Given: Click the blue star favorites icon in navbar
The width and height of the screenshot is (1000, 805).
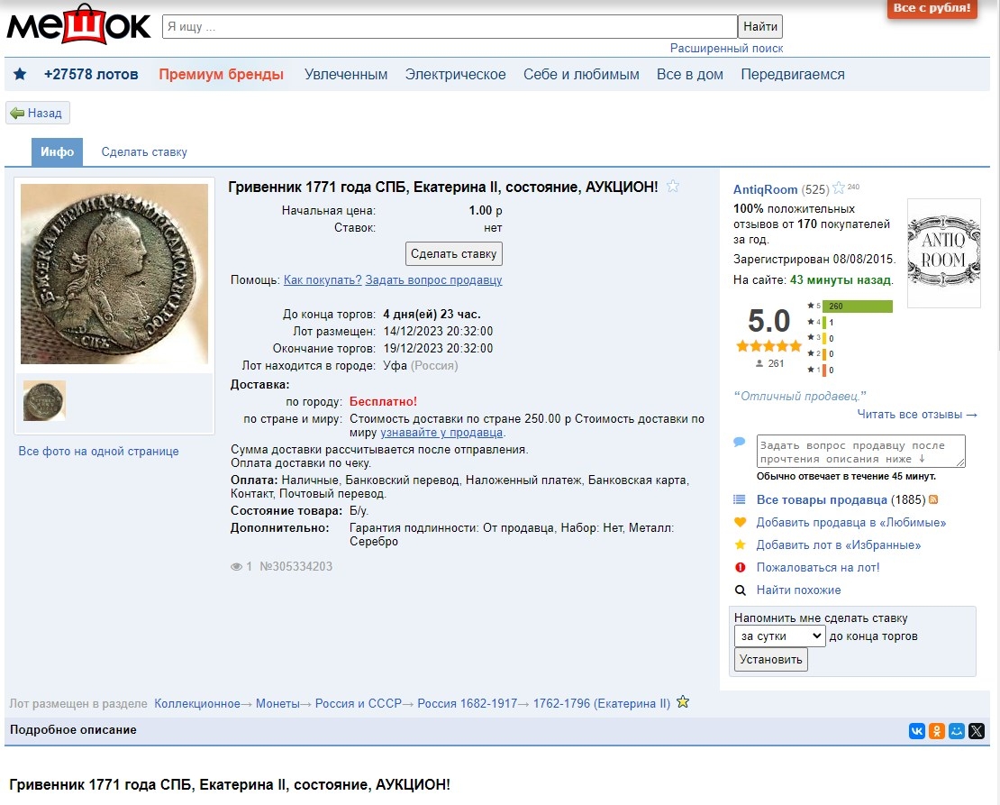Looking at the screenshot, I should (x=20, y=75).
